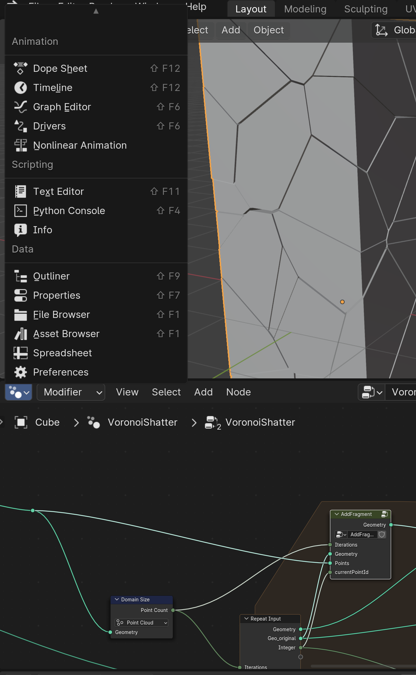Choose Graph Editor from the list

pyautogui.click(x=96, y=107)
